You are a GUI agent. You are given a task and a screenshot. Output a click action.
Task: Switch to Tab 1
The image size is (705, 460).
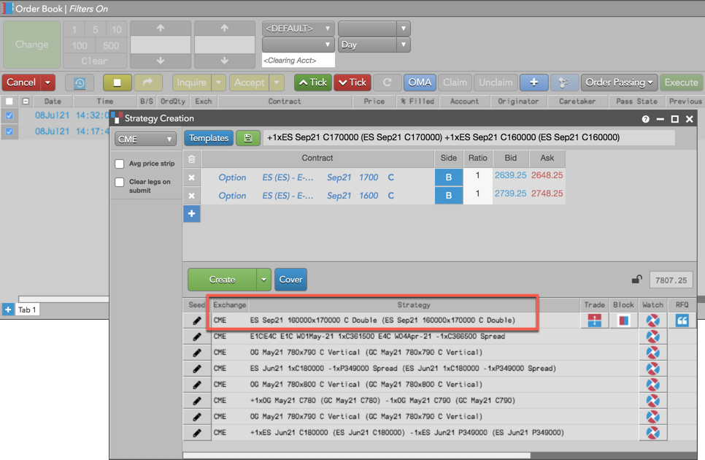(27, 310)
